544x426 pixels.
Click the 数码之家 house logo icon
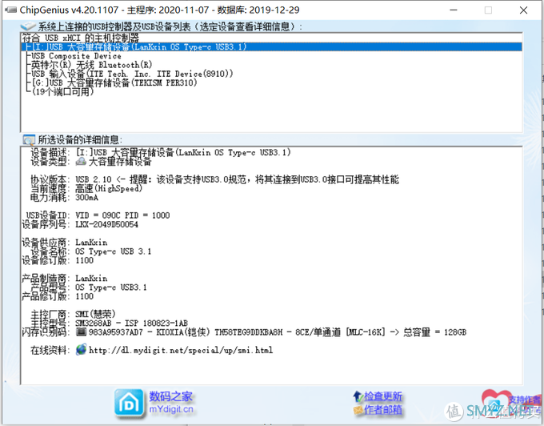pyautogui.click(x=129, y=403)
